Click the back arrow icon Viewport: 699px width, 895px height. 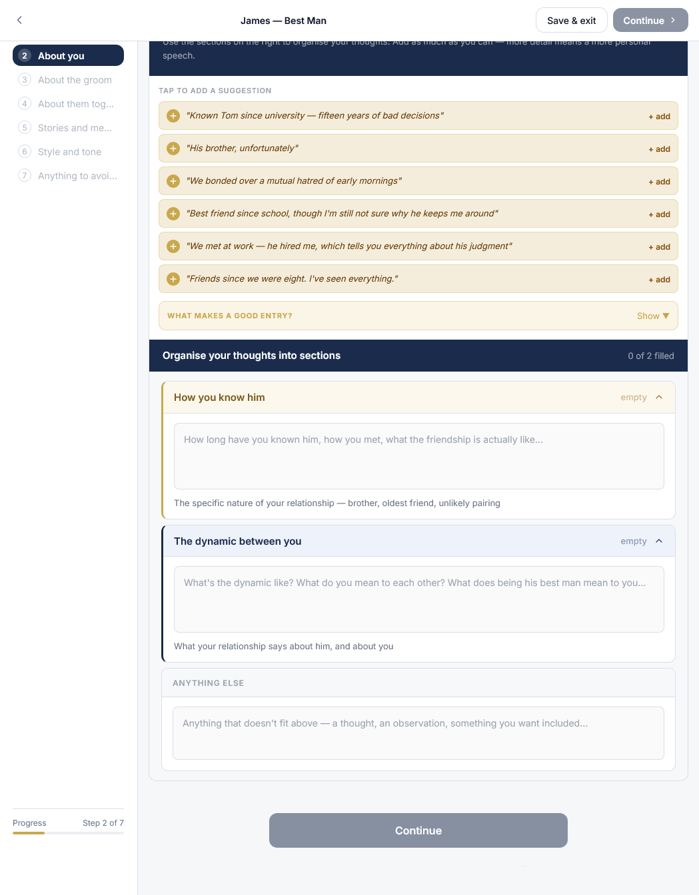point(19,20)
